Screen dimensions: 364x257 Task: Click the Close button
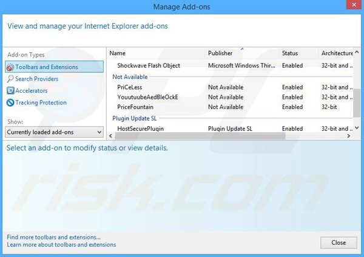click(x=339, y=242)
